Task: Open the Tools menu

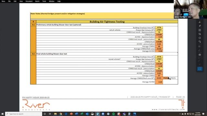Action: (44, 1)
